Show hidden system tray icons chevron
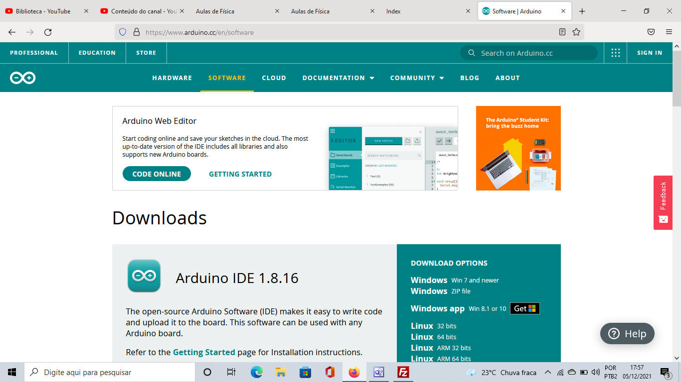The image size is (681, 382). click(547, 373)
